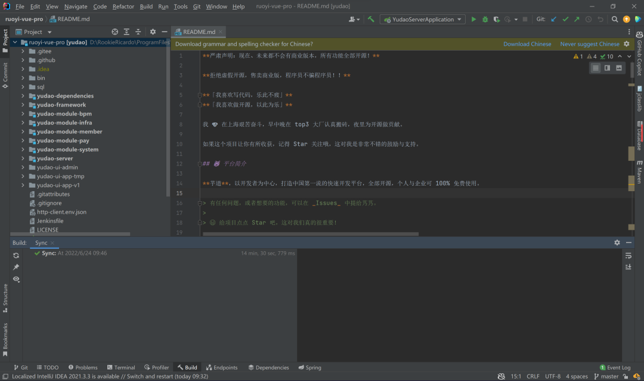Expand the yudao-module-bpm folder
Image resolution: width=644 pixels, height=381 pixels.
point(23,114)
